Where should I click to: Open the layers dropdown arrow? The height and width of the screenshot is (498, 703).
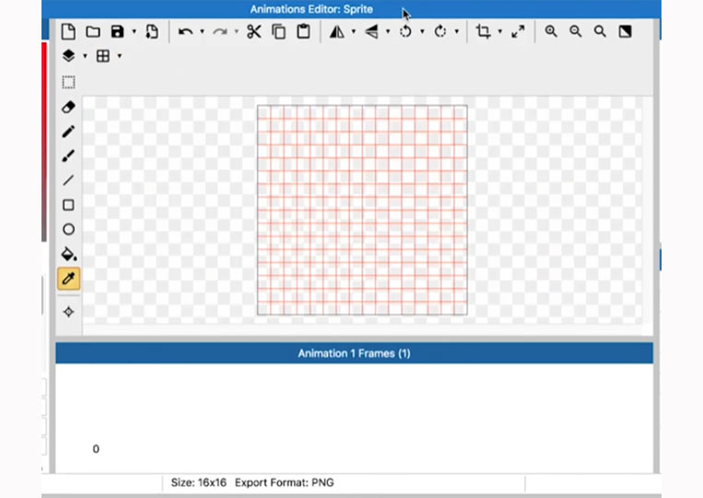point(85,56)
